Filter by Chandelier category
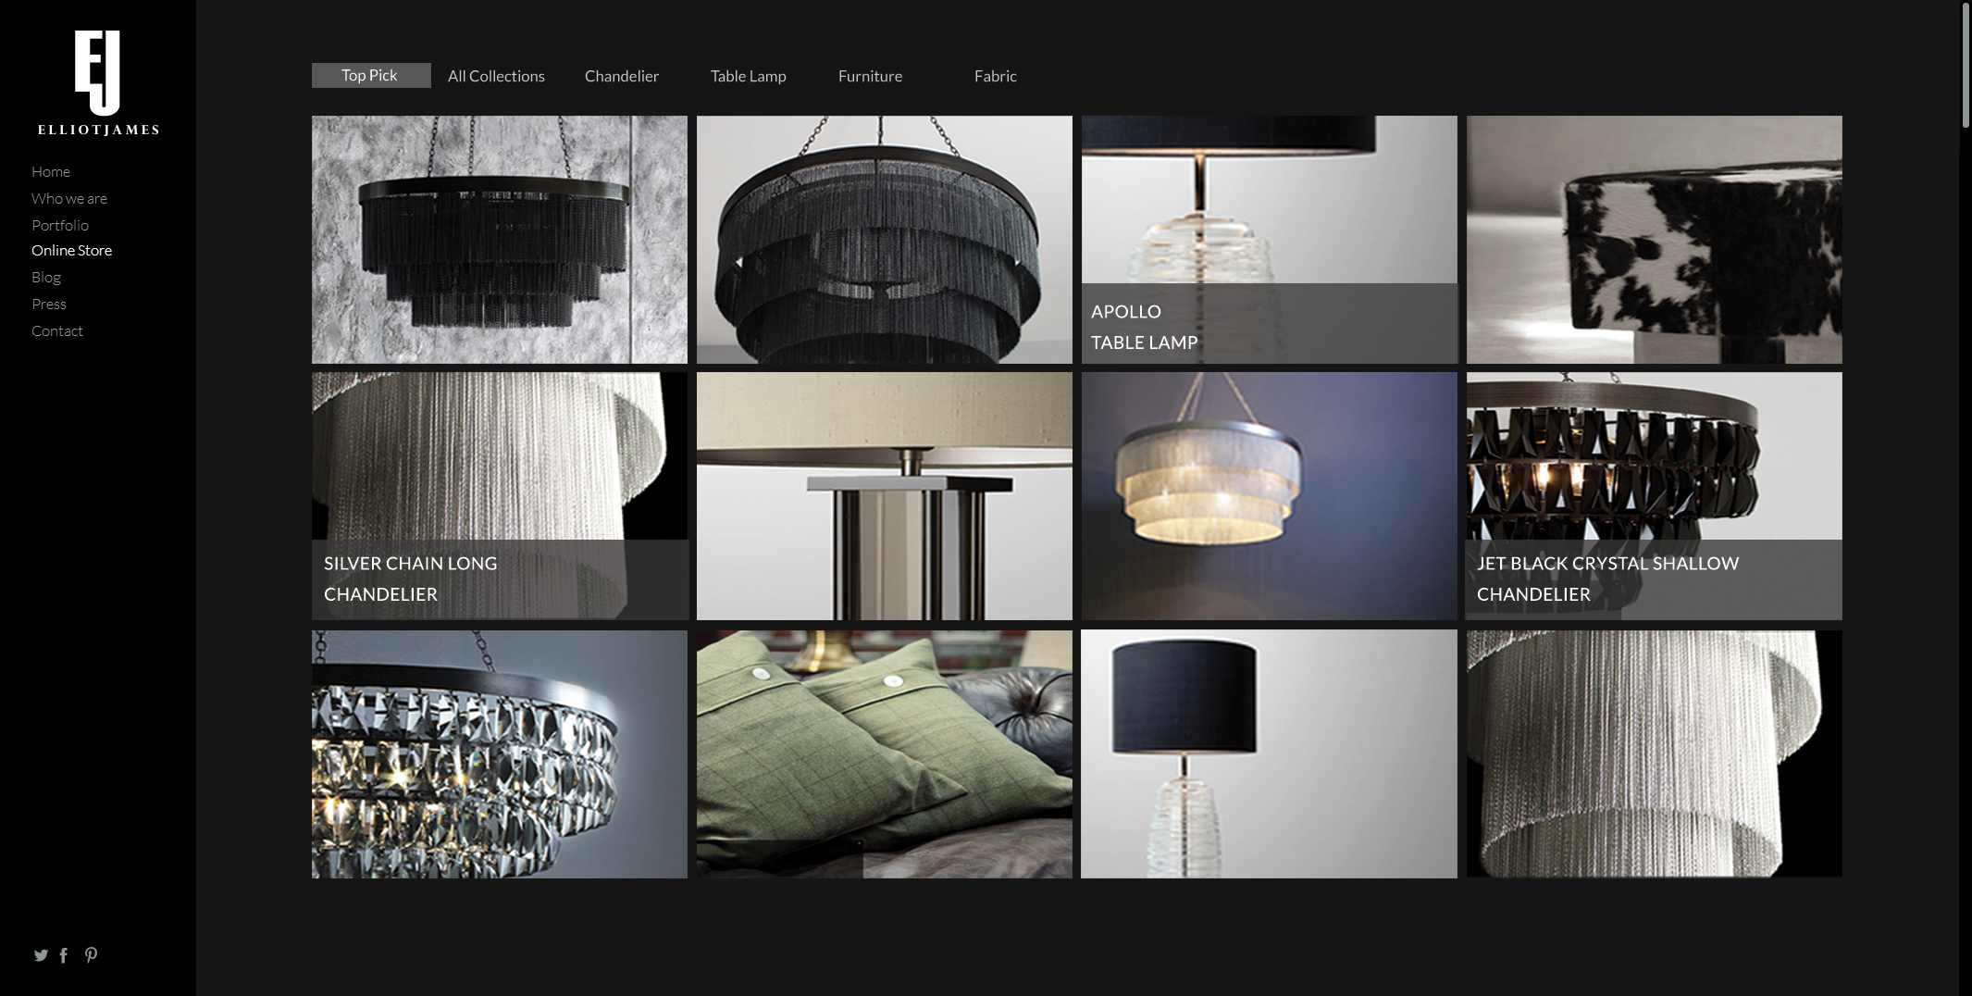Screen dimensions: 1972x996 click(x=622, y=76)
